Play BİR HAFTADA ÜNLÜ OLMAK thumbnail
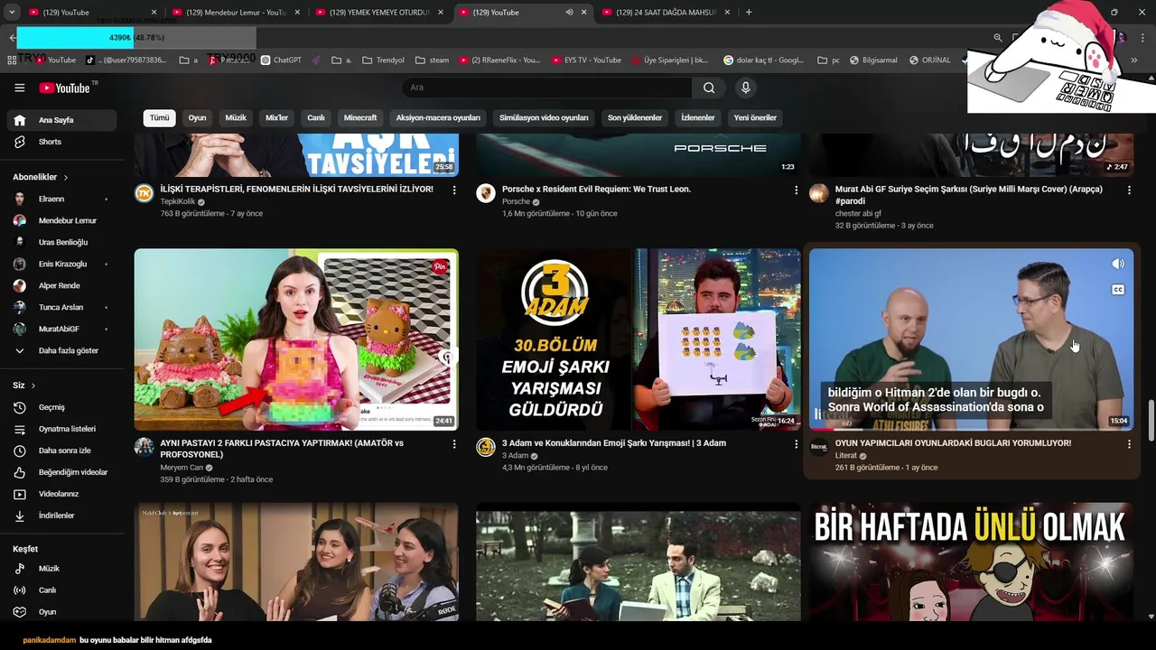The image size is (1156, 650). (971, 562)
